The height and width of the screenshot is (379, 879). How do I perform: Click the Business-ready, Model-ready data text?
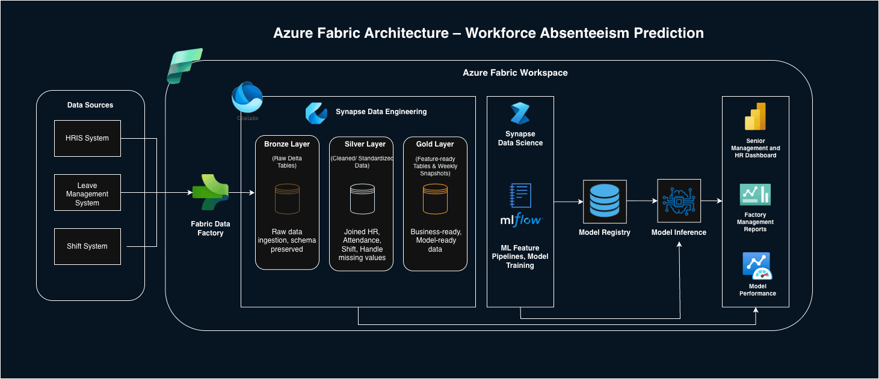[x=435, y=240]
